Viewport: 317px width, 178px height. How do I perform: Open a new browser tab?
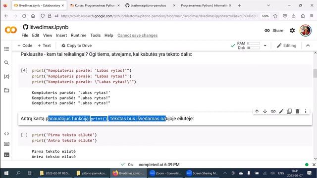[x=239, y=5]
